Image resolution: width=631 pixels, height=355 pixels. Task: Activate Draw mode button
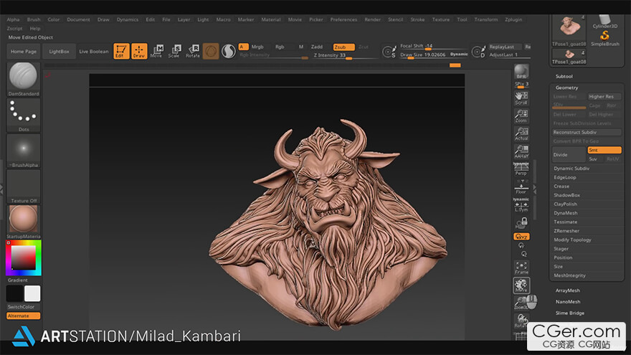[x=139, y=51]
